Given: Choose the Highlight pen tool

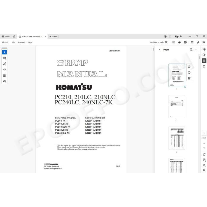Looking at the screenshot, I should [4, 64].
